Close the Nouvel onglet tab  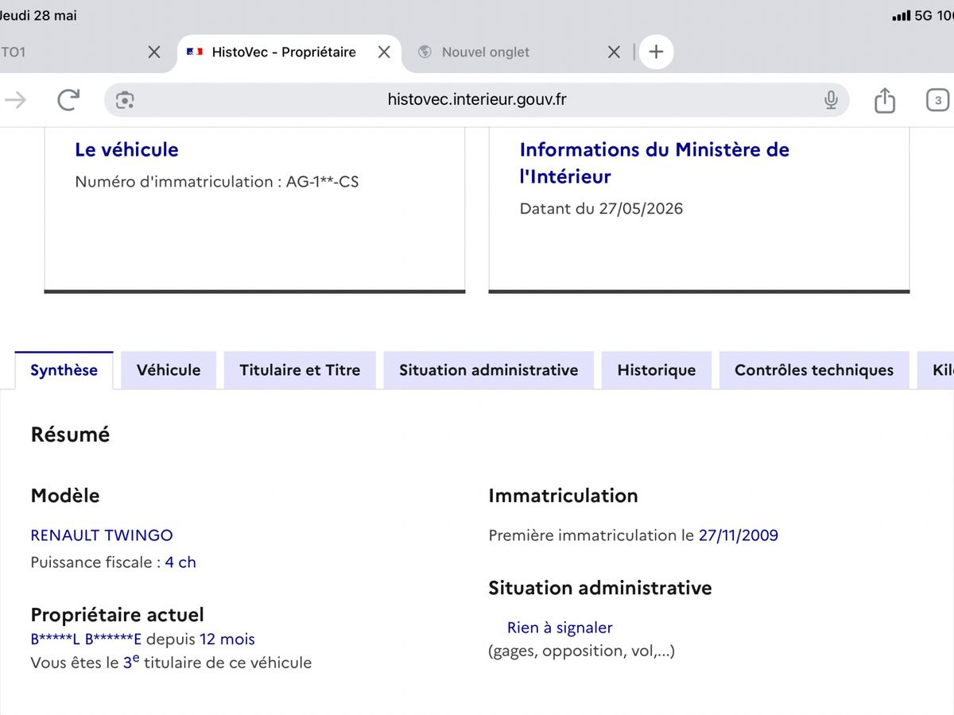pos(614,52)
